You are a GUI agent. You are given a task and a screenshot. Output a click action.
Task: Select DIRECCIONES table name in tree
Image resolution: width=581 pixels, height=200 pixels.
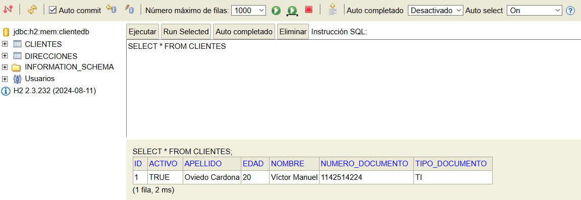[x=51, y=56]
